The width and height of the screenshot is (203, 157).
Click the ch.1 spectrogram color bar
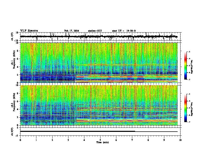[x=185, y=66]
